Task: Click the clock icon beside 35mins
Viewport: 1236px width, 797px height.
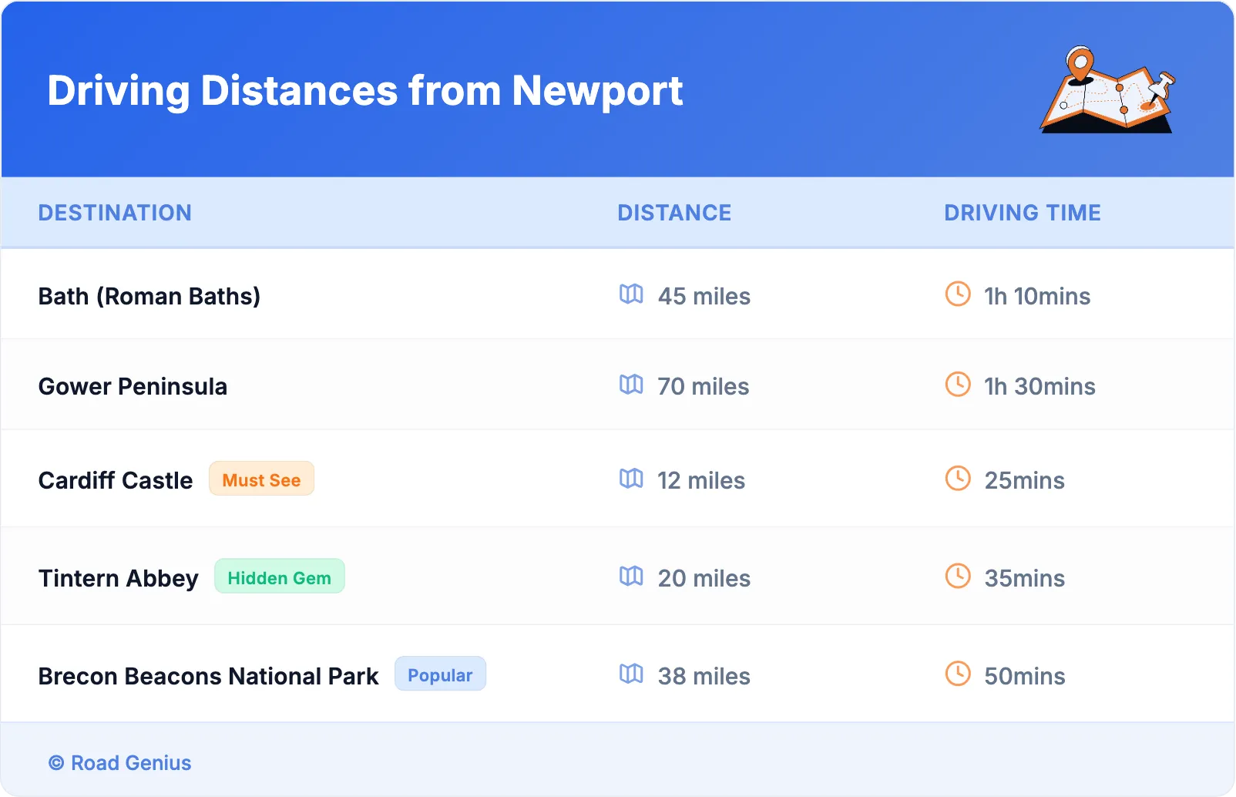Action: pos(958,576)
